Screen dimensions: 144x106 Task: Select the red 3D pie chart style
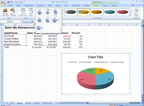(x=123, y=12)
